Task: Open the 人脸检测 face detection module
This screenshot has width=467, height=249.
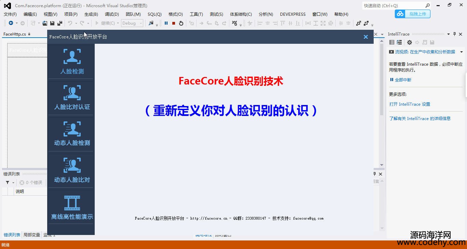Action: 72,62
